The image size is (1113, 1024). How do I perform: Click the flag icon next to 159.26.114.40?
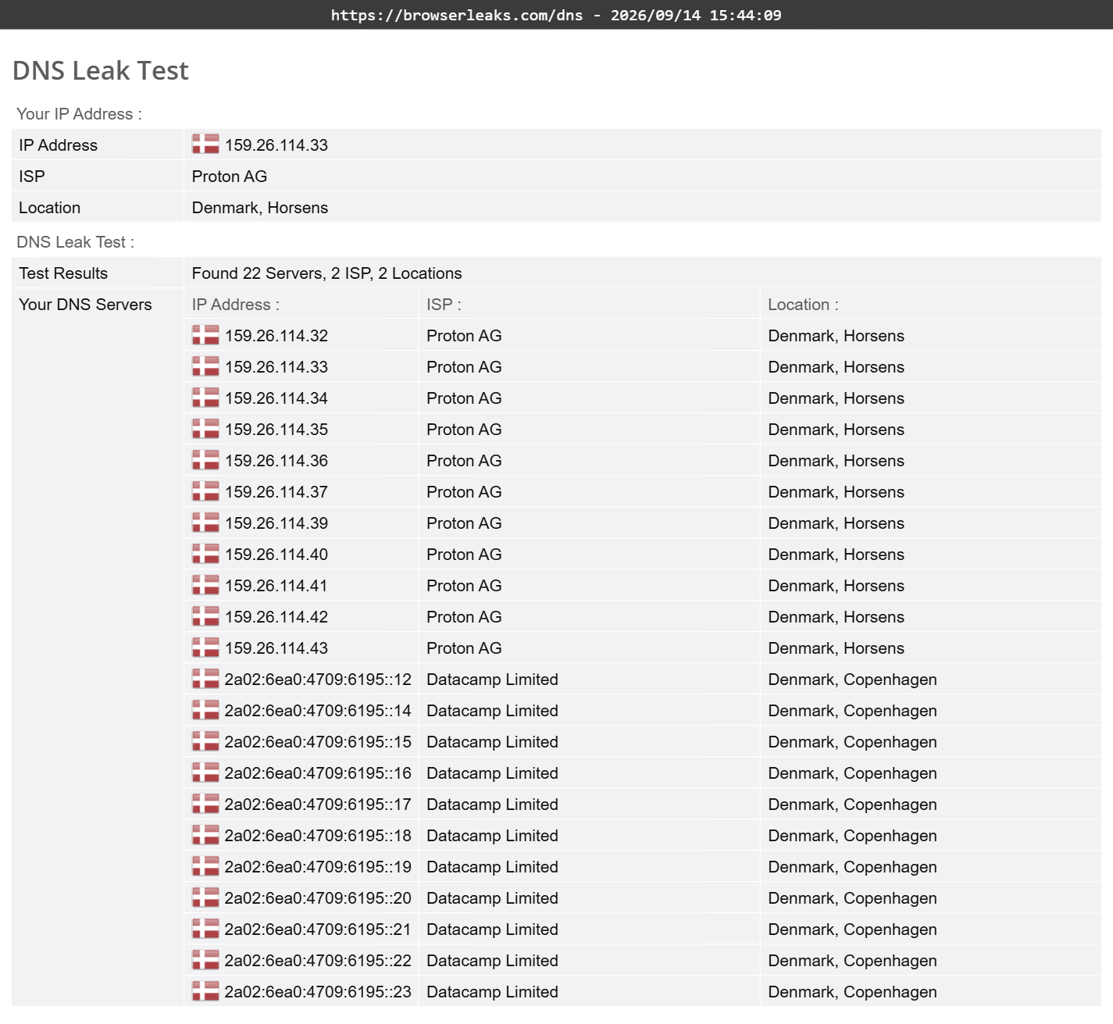205,553
